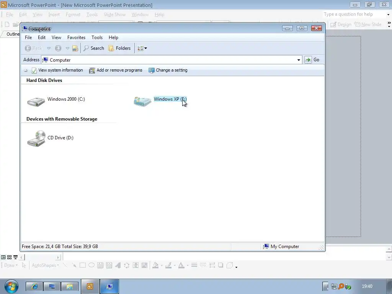
Task: Open the Views dropdown in Computer toolbar
Action: (x=142, y=48)
